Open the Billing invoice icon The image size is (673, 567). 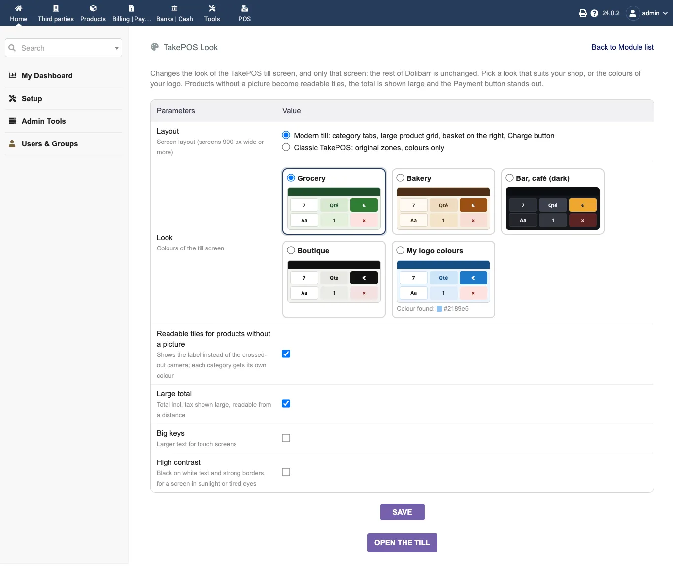point(131,8)
